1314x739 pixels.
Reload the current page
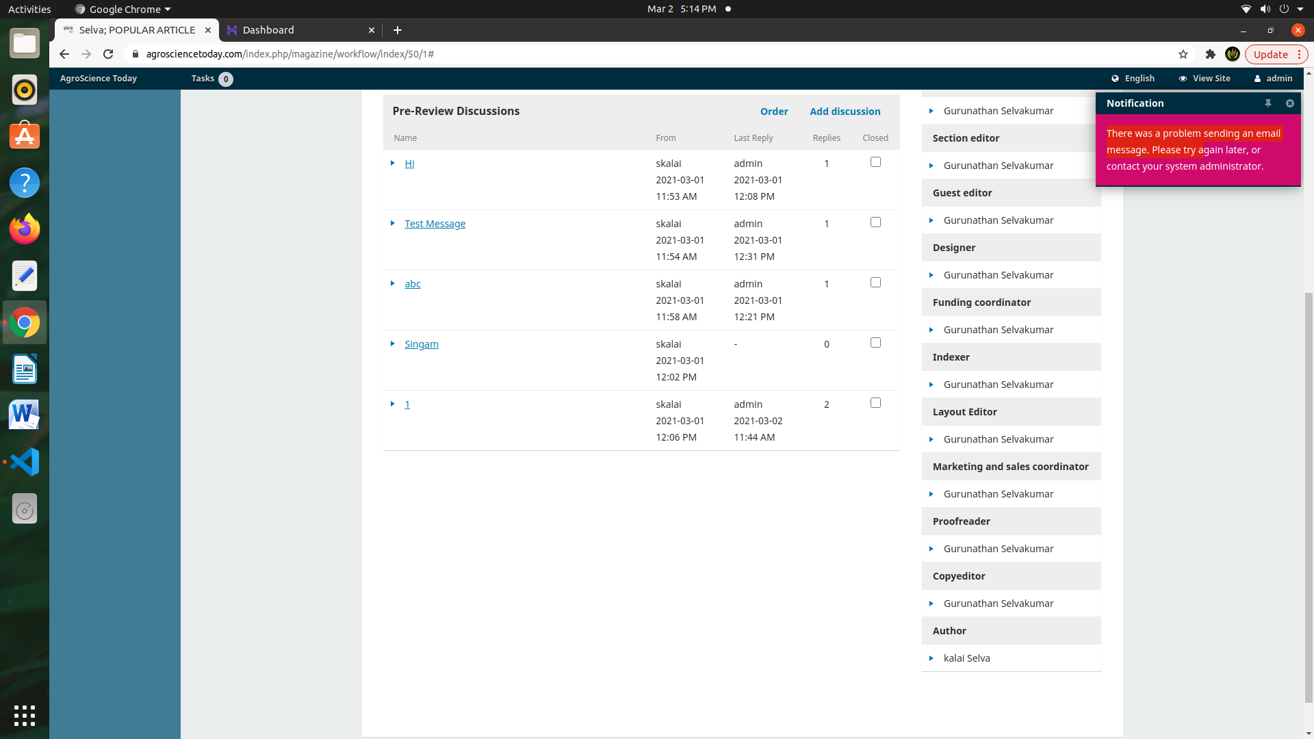point(107,54)
